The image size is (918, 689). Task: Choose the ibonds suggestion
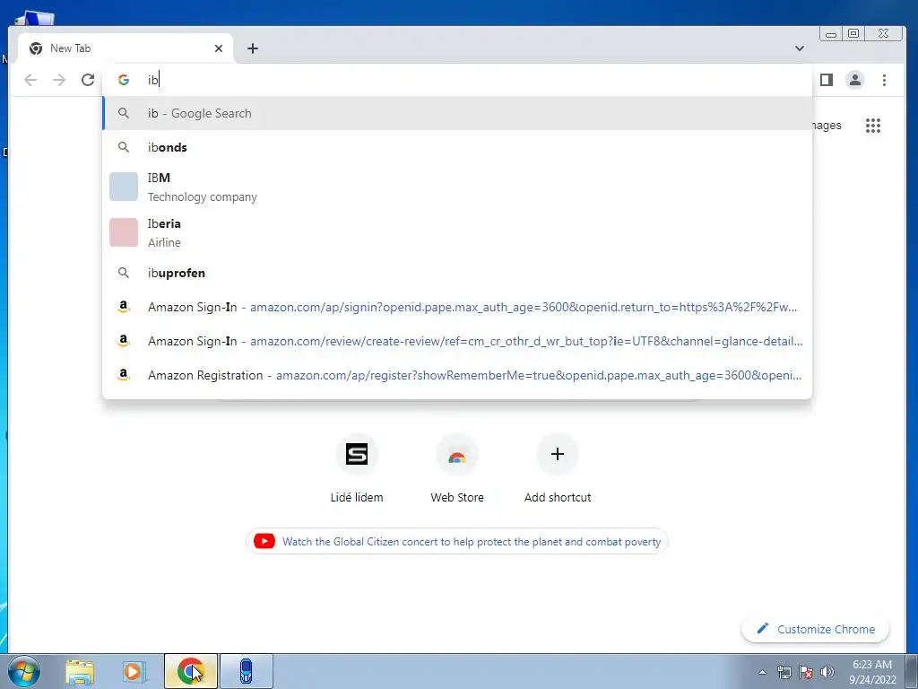tap(457, 147)
